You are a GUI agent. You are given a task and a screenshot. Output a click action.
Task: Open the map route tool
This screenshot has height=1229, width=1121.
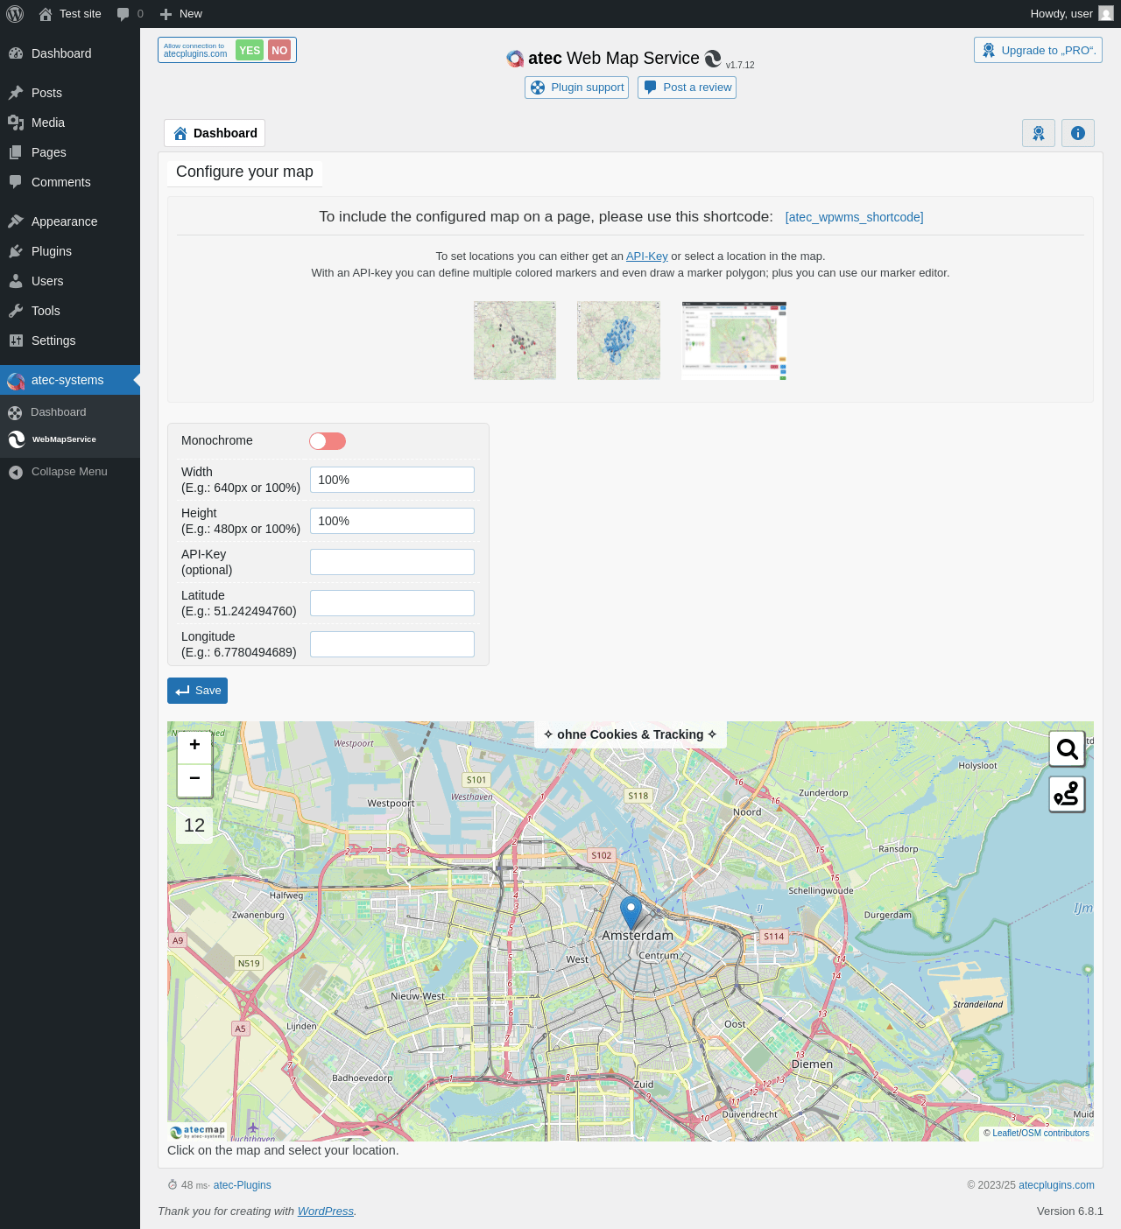[x=1067, y=794]
